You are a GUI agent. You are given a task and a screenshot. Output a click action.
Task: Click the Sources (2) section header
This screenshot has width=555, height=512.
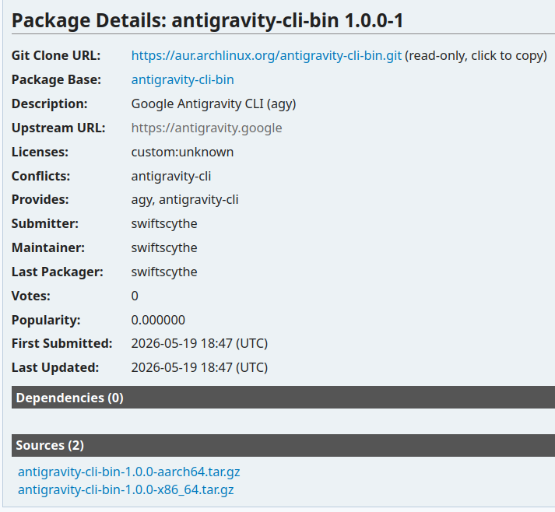tap(283, 445)
